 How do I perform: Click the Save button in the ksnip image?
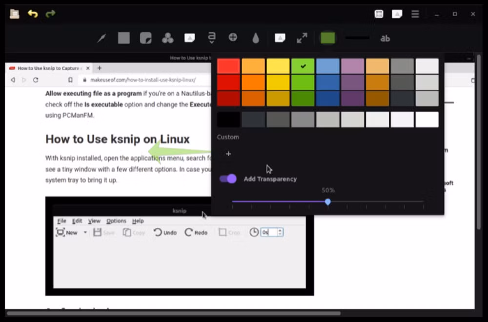click(x=104, y=232)
